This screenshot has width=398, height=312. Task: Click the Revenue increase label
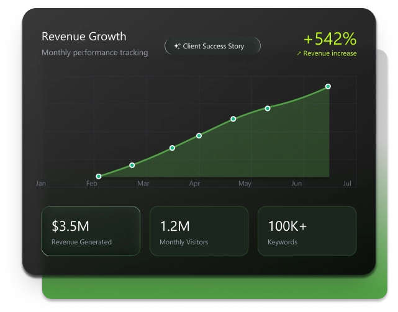(330, 53)
